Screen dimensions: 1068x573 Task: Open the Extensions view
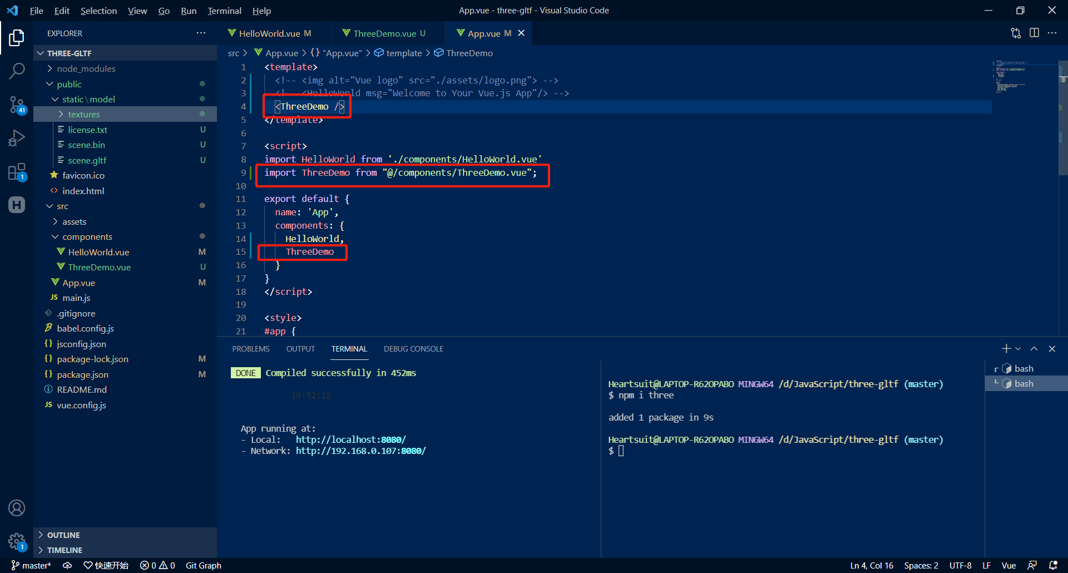click(16, 171)
